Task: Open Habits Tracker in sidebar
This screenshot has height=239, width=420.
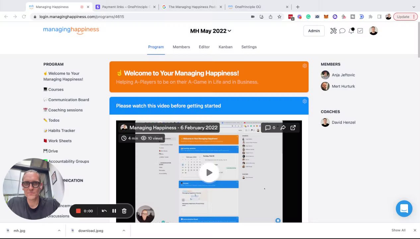Action: [59, 130]
